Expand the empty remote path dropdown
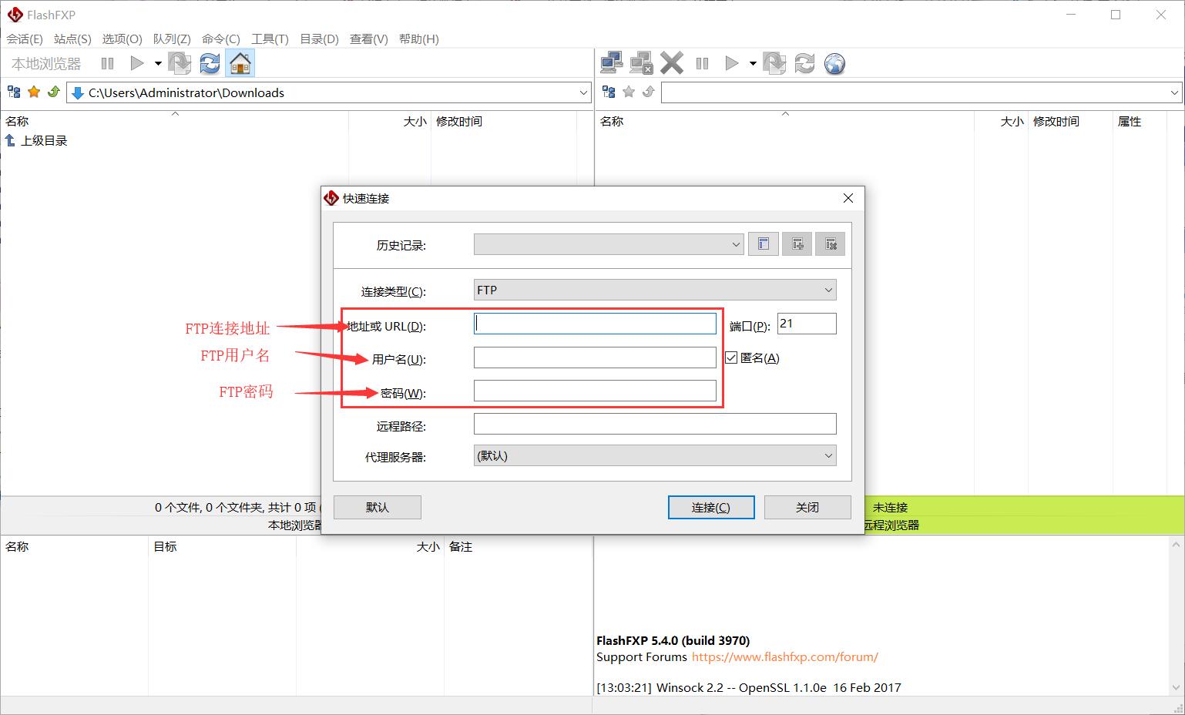Viewport: 1185px width, 715px height. (x=1175, y=92)
